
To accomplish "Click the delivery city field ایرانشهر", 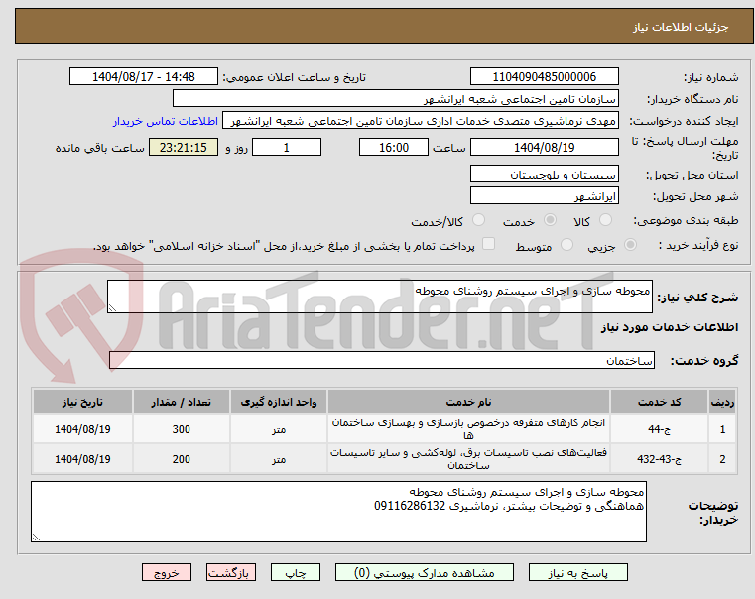I will 544,196.
